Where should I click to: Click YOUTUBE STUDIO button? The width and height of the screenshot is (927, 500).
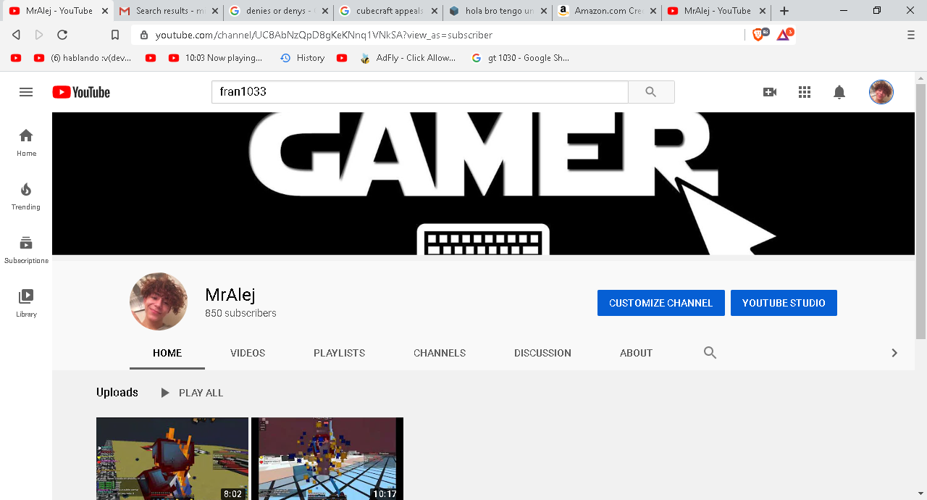click(x=784, y=303)
